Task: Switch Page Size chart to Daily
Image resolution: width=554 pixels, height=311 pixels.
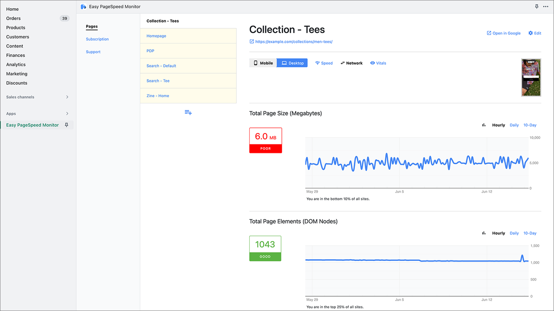Action: (x=514, y=125)
